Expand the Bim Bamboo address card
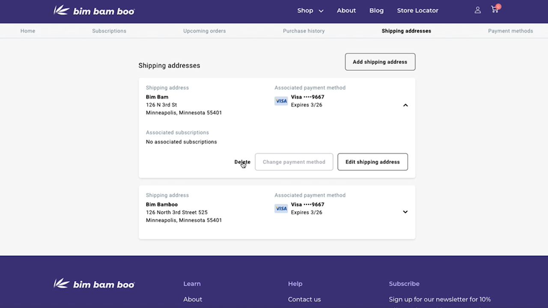This screenshot has width=548, height=308. (x=405, y=212)
